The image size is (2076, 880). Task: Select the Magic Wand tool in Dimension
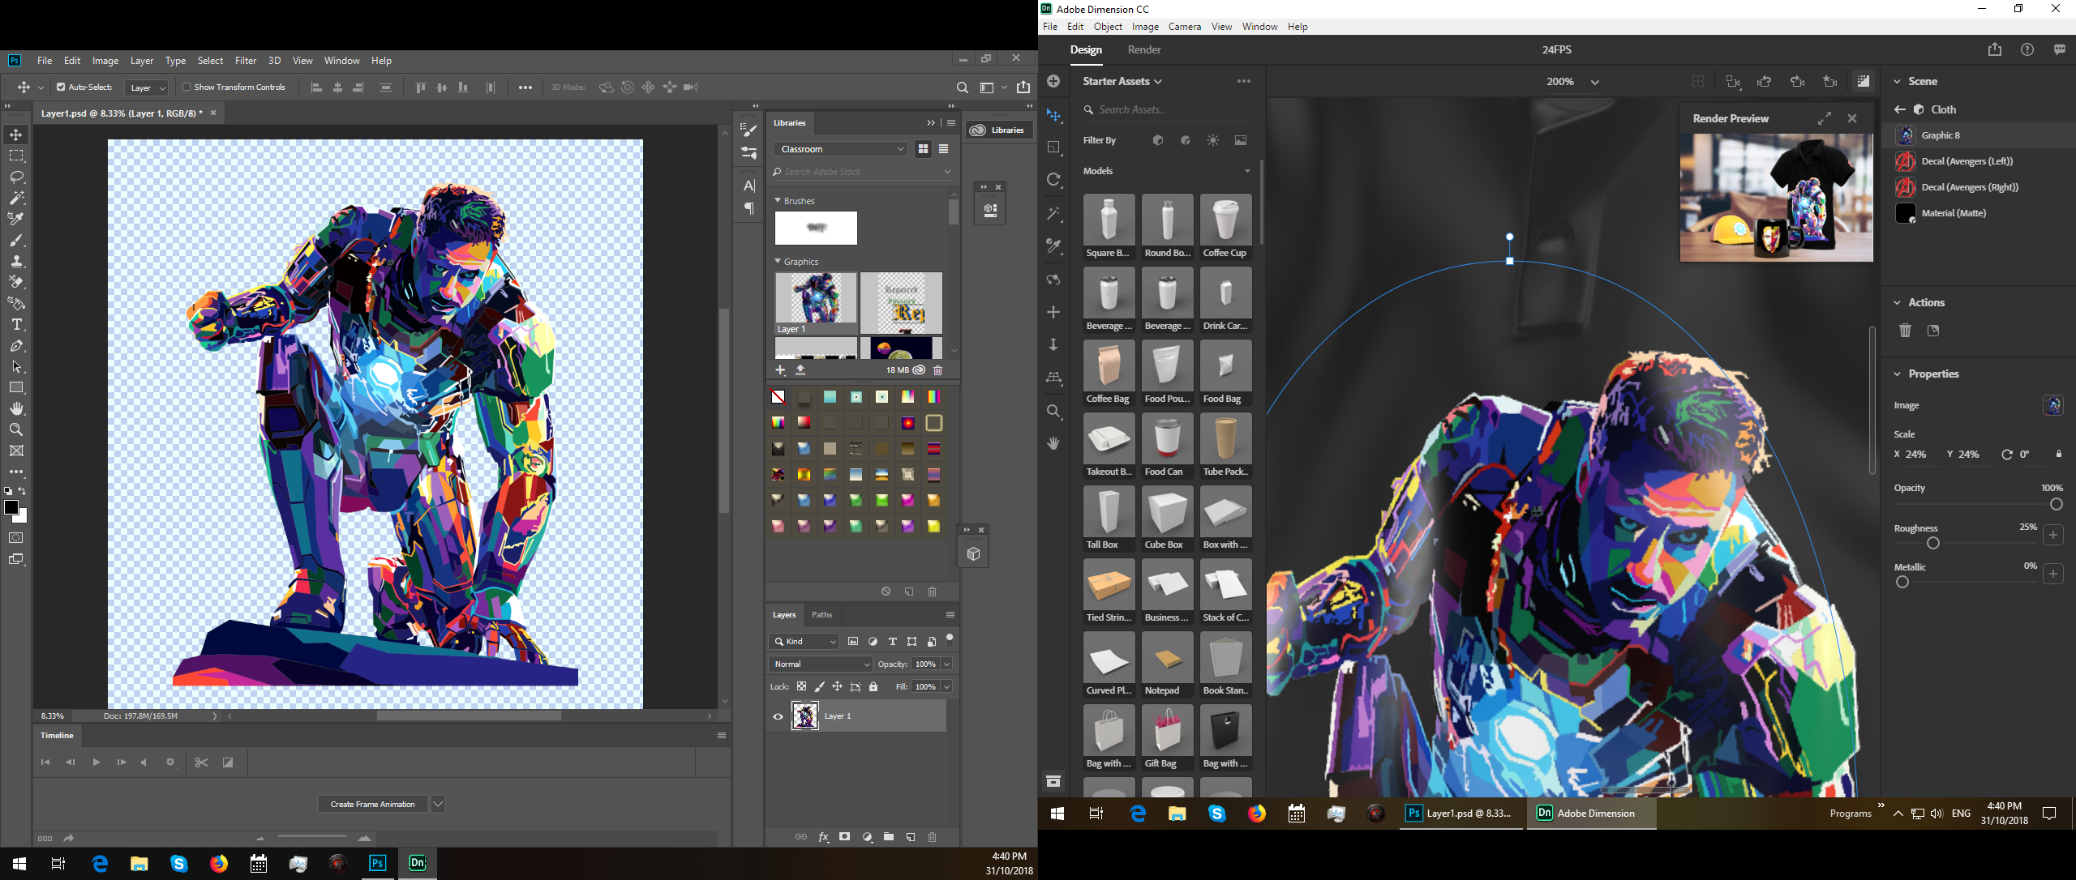tap(1053, 213)
